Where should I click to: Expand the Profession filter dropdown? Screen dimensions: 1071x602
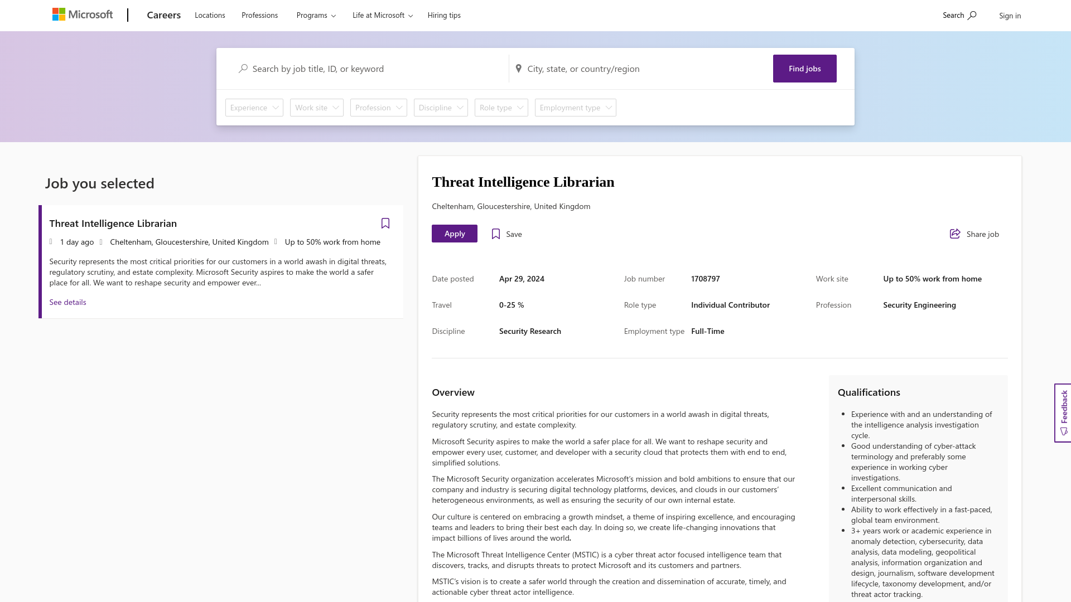pos(378,106)
